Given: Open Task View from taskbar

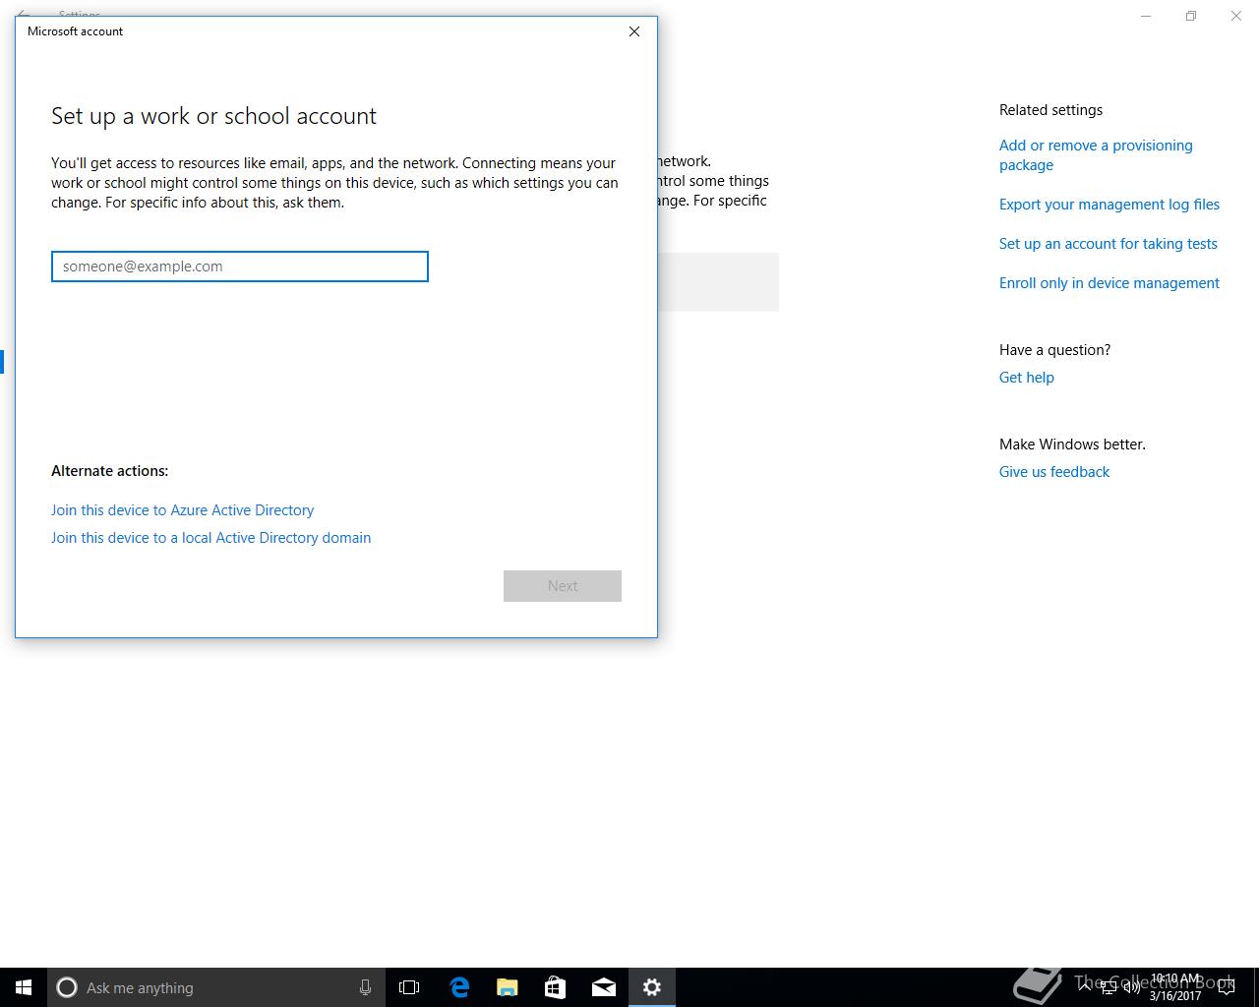Looking at the screenshot, I should 409,987.
